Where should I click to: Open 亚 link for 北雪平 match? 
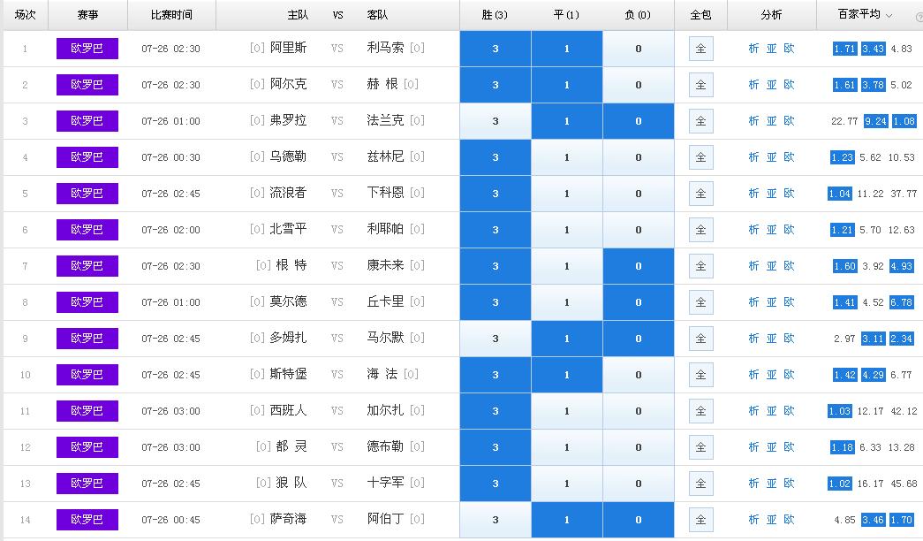tap(771, 230)
